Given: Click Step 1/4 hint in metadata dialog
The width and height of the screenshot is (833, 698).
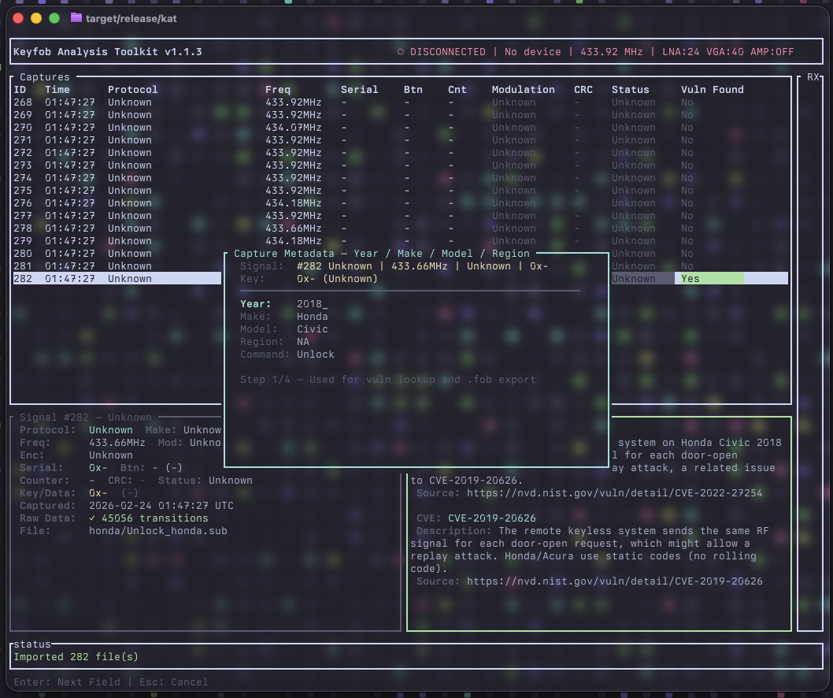Looking at the screenshot, I should [388, 380].
